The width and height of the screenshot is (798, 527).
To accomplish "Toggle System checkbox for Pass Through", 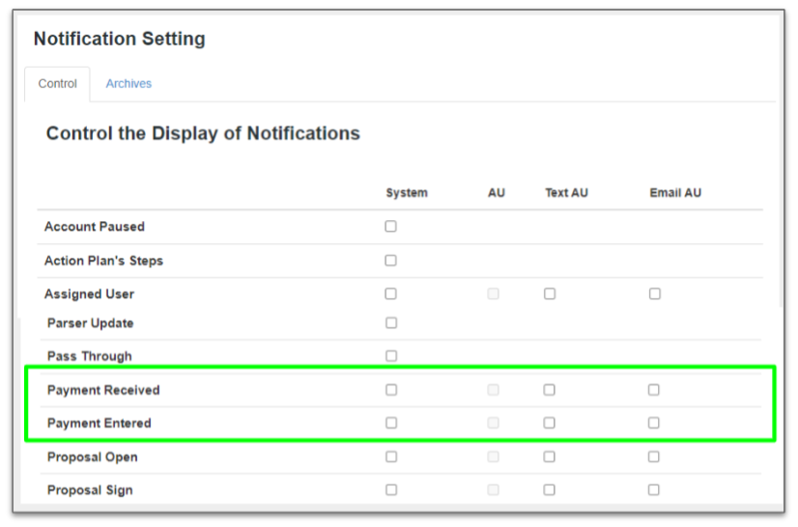I will pyautogui.click(x=391, y=356).
